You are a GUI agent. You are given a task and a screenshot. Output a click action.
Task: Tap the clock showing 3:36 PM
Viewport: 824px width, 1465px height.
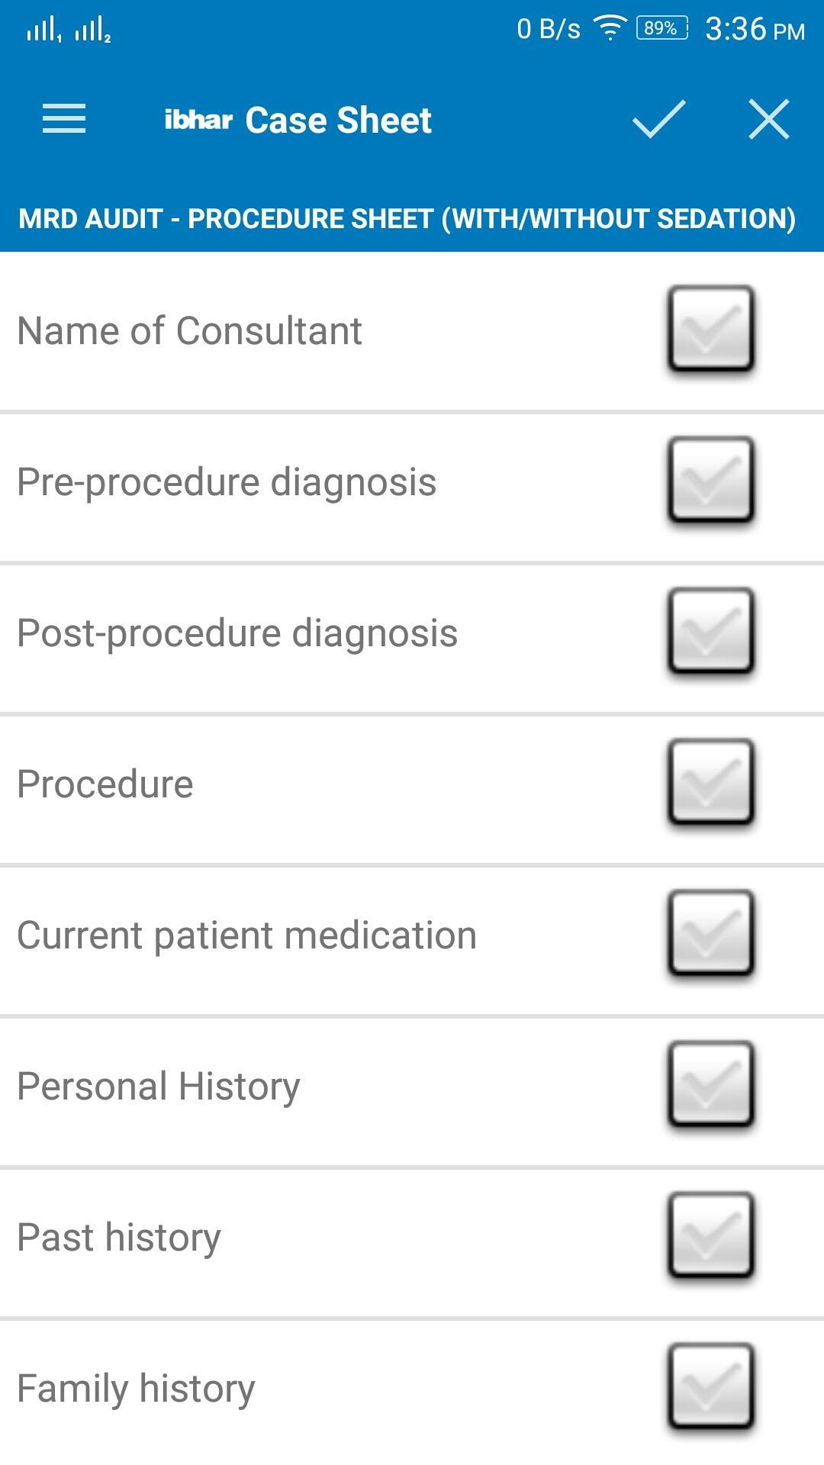coord(755,30)
